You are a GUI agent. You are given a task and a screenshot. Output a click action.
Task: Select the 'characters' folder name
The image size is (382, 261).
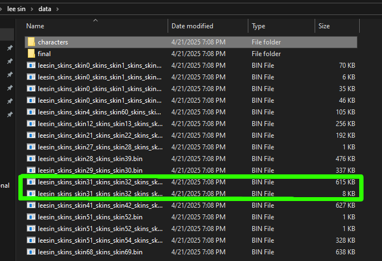click(53, 42)
